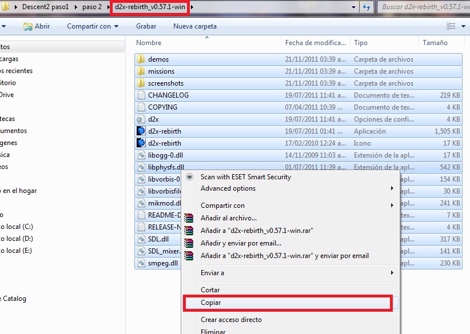Click the COPYING document icon

click(141, 107)
